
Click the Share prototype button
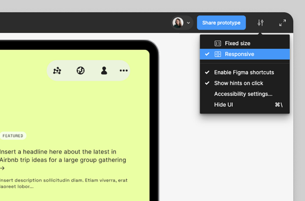click(221, 23)
